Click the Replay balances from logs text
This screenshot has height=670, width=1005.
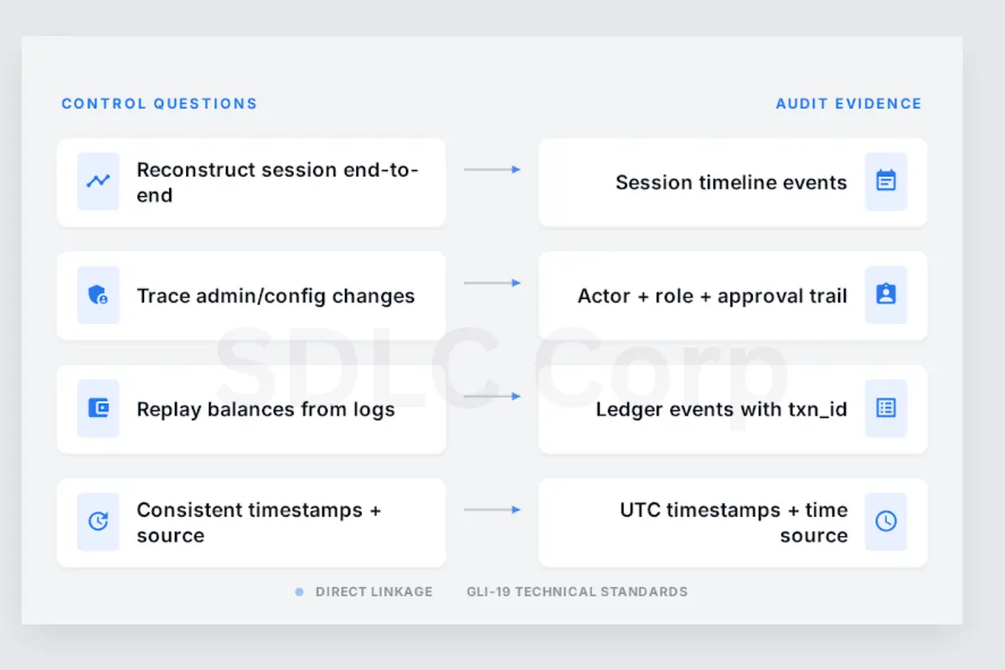(265, 410)
